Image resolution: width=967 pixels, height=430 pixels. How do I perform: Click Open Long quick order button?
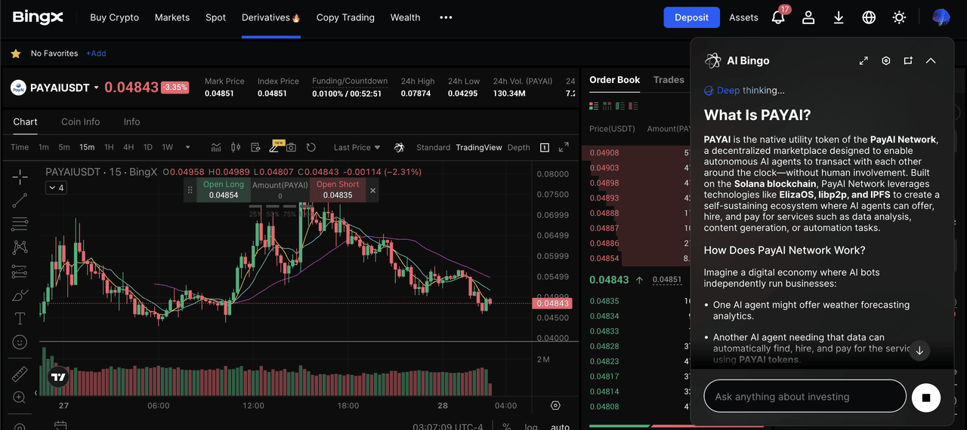[x=224, y=190]
